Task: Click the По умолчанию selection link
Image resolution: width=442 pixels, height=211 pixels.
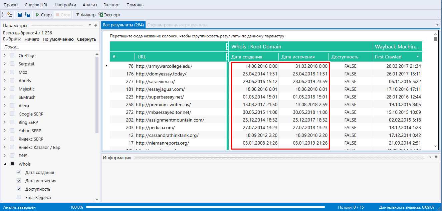Action: pyautogui.click(x=58, y=39)
